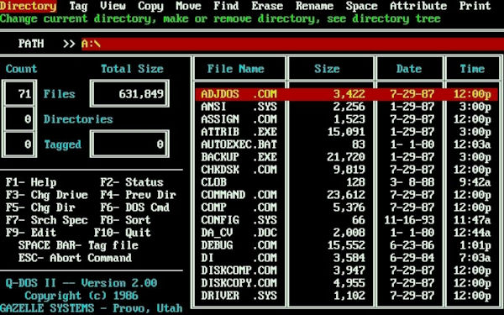
Task: Click the Date column header
Action: point(409,69)
